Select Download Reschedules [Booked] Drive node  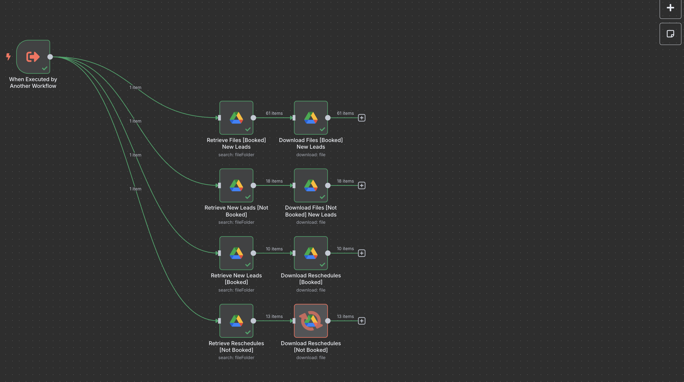(x=311, y=253)
